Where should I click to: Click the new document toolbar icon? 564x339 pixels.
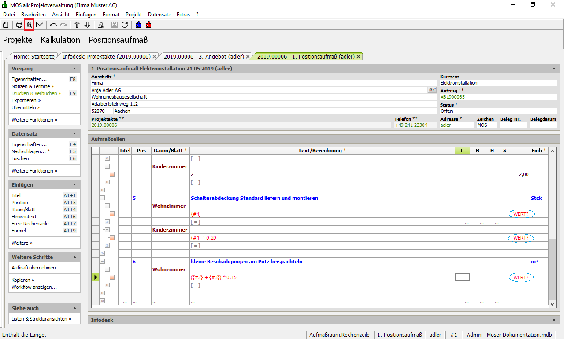pyautogui.click(x=6, y=25)
